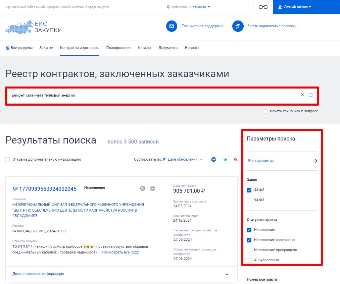The width and height of the screenshot is (340, 284).
Task: Open the sort by Дате обновления dropdown
Action: coord(185,160)
